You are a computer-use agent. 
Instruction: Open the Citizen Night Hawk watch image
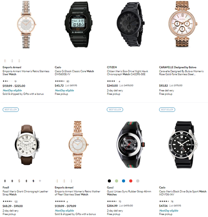[x=130, y=24]
